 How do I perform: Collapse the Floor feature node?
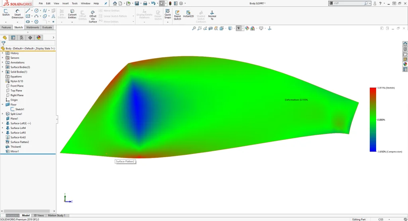pos(2,105)
